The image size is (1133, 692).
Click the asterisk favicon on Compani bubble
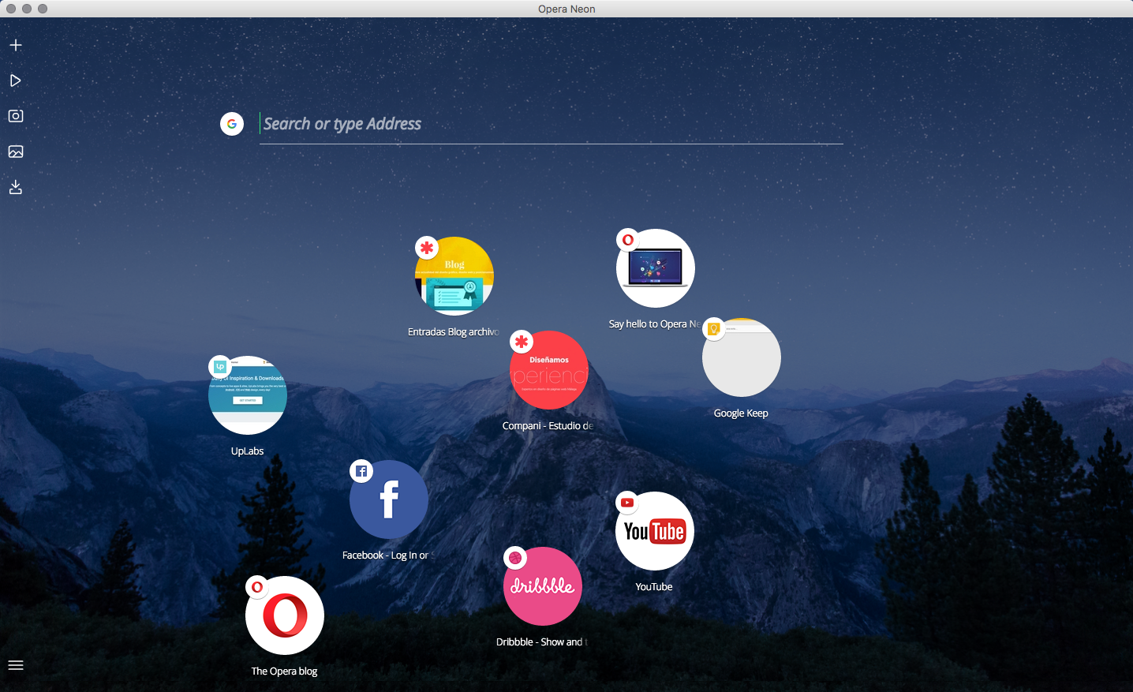[x=522, y=342]
